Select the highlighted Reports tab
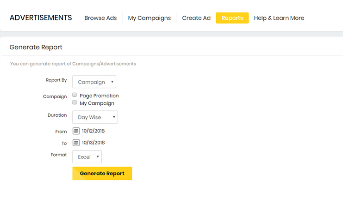 [232, 18]
